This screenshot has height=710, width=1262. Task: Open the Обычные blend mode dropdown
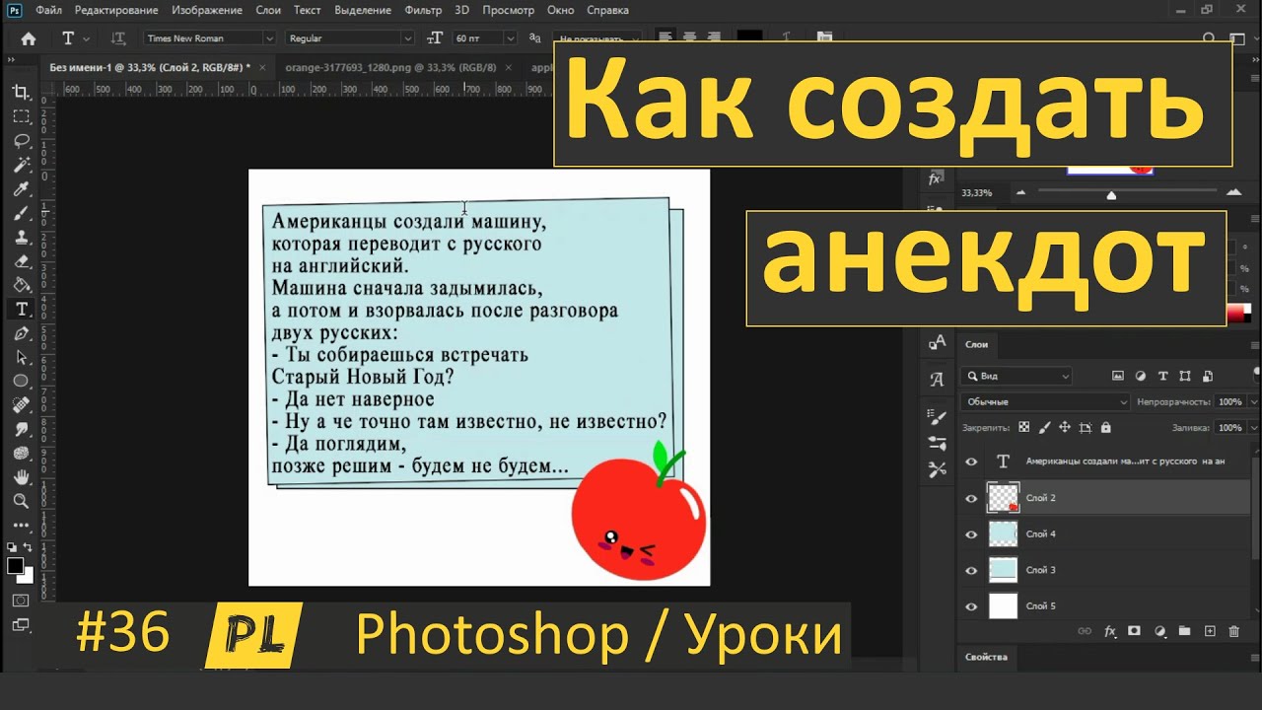pyautogui.click(x=1044, y=401)
